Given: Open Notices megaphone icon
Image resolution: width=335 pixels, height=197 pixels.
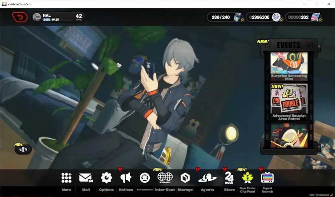Looking at the screenshot, I should point(126,178).
